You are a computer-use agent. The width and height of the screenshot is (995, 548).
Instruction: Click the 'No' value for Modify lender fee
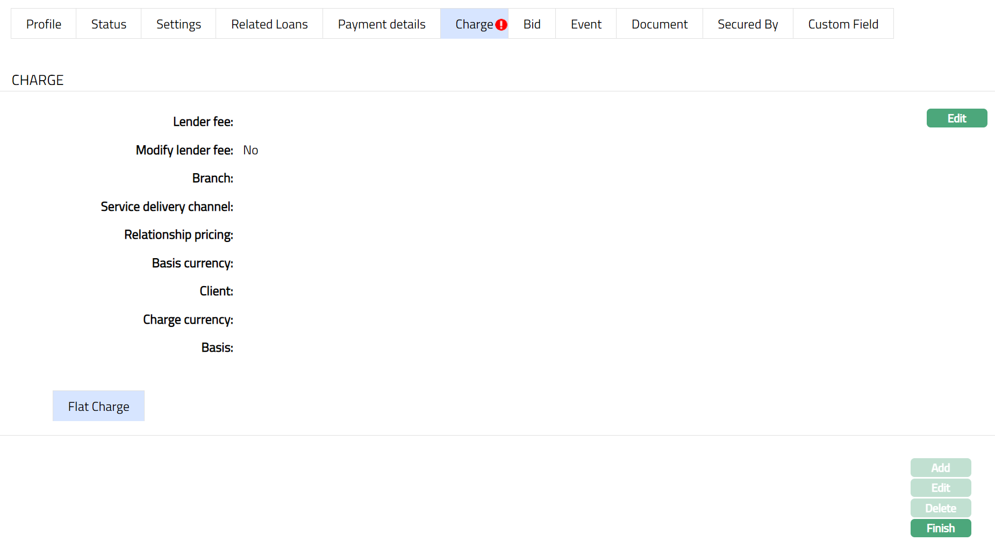pos(250,150)
